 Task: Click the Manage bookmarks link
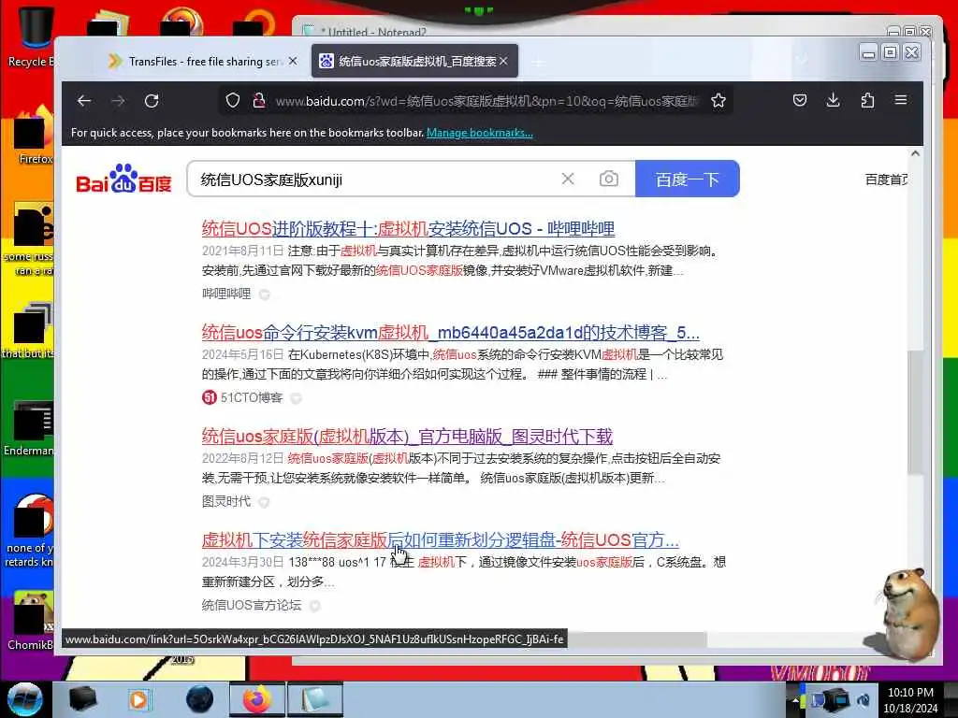(x=480, y=133)
